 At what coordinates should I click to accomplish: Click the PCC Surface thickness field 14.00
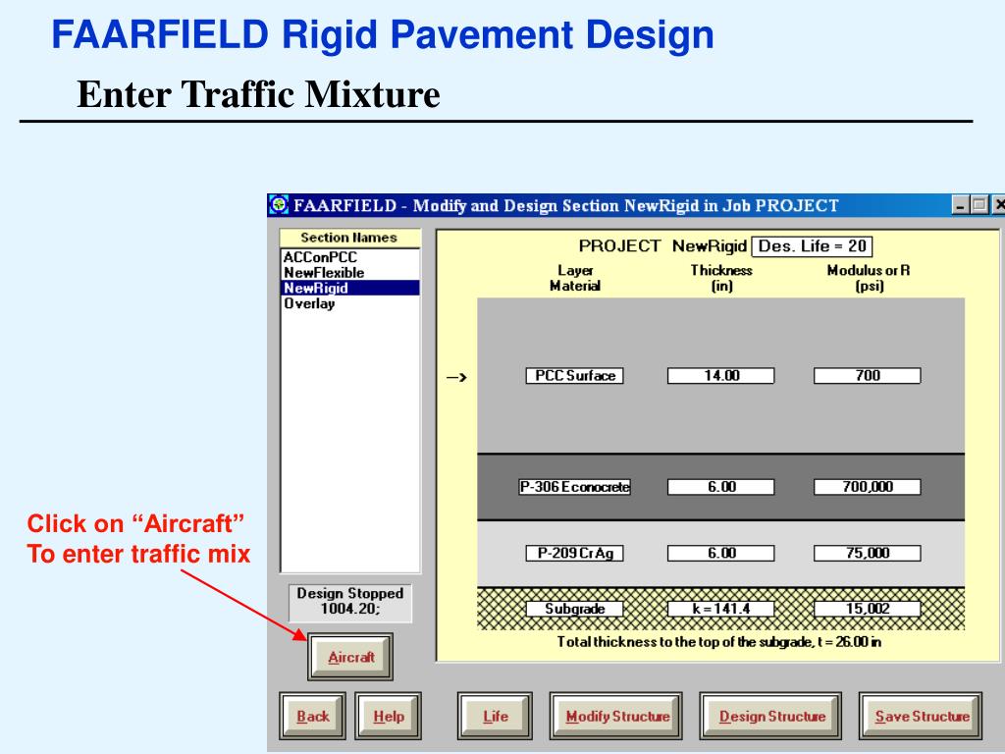coord(721,376)
